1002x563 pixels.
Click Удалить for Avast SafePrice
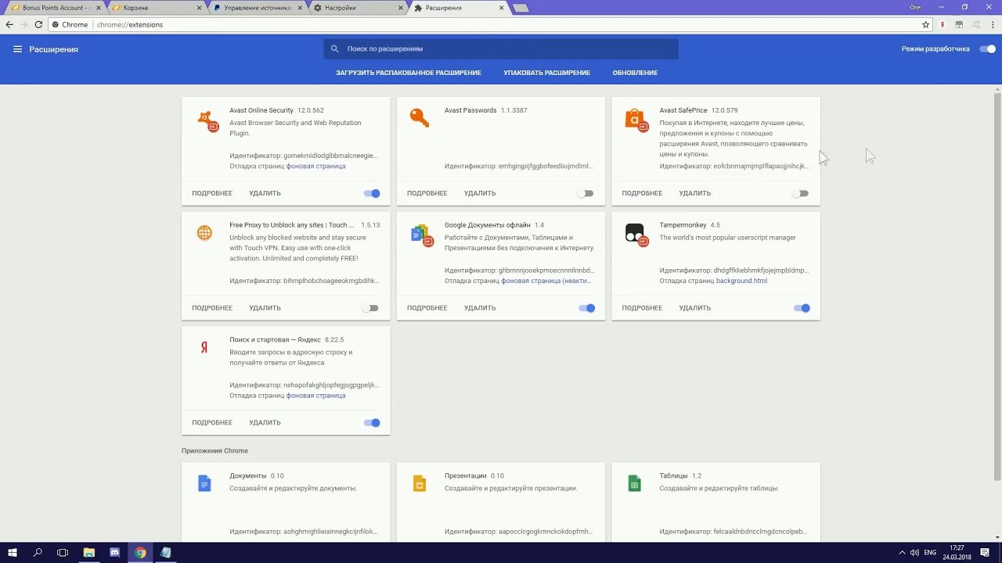click(694, 193)
